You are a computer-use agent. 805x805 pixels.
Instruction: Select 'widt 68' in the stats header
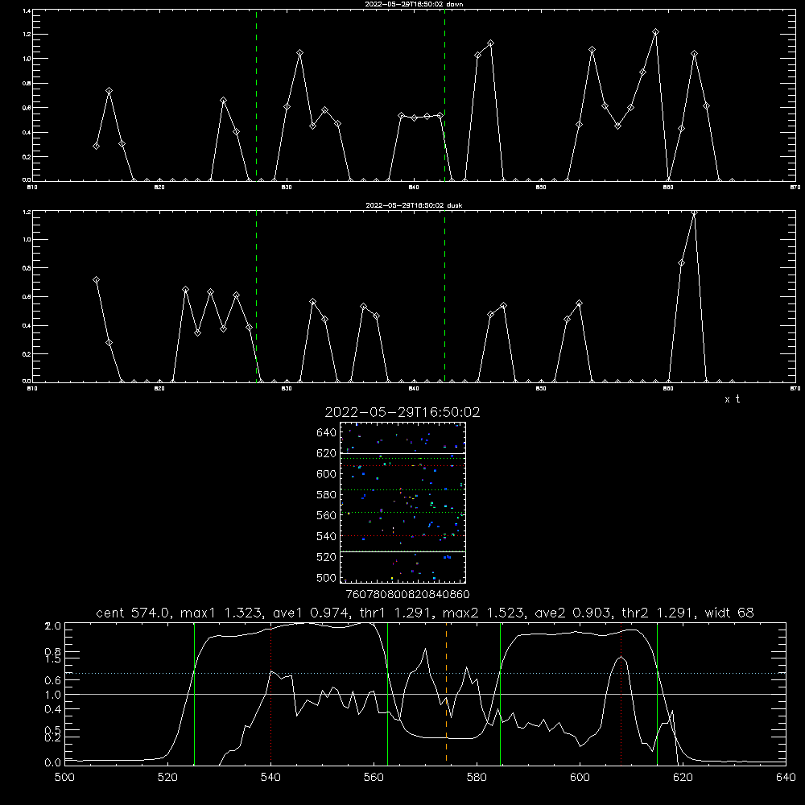[x=729, y=613]
